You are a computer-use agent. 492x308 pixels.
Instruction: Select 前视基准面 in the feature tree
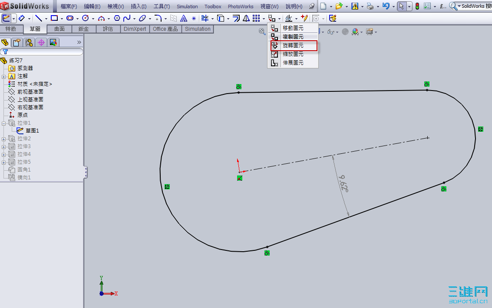30,92
